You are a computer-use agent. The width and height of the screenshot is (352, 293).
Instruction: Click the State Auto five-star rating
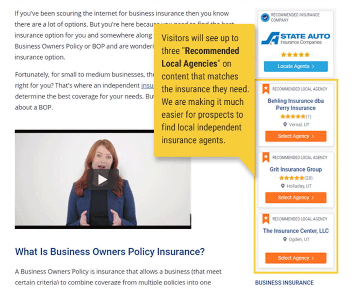coord(295,54)
